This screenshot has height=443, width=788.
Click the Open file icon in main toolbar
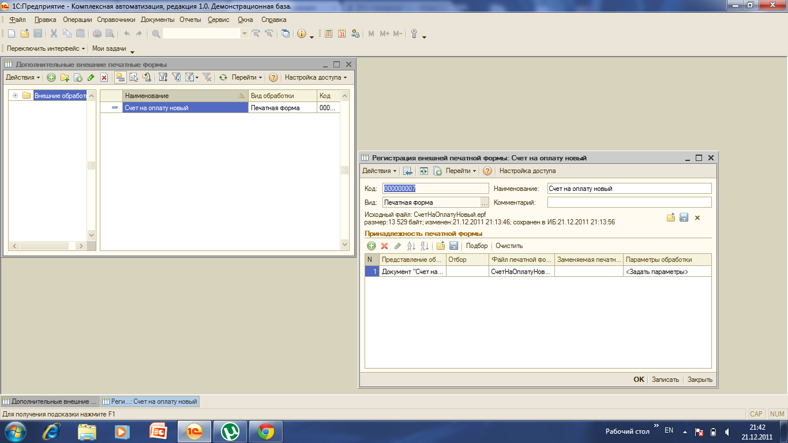(x=25, y=33)
